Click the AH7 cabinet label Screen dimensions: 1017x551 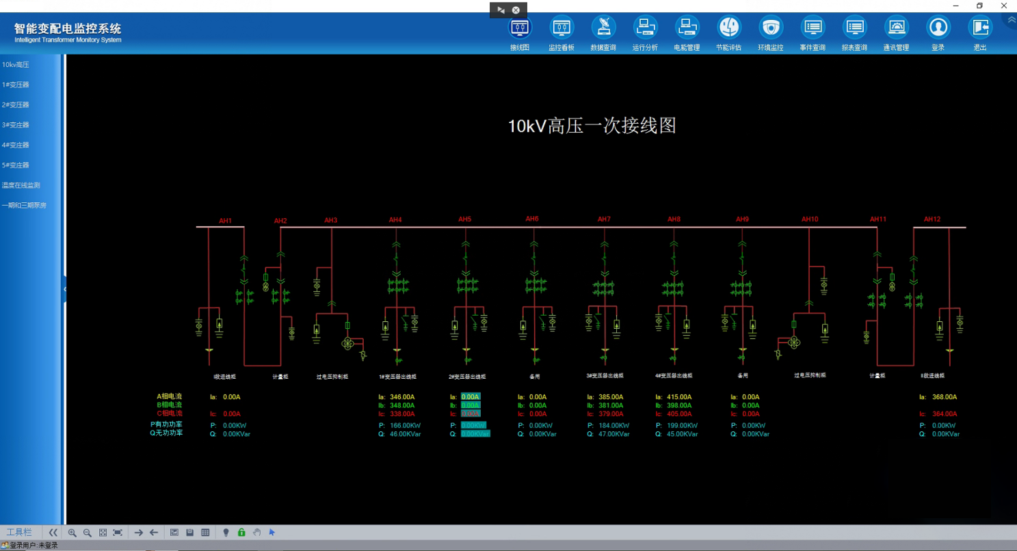pos(604,219)
